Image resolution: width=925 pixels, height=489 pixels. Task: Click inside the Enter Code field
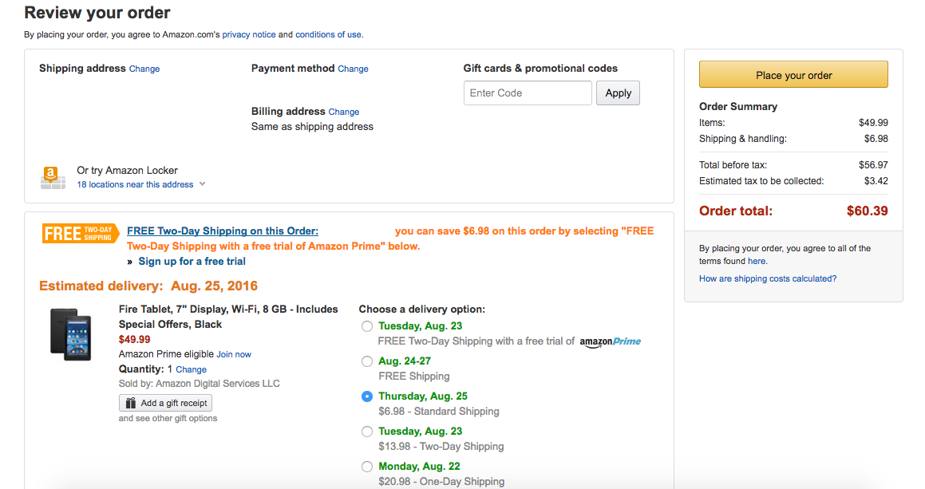[x=527, y=93]
